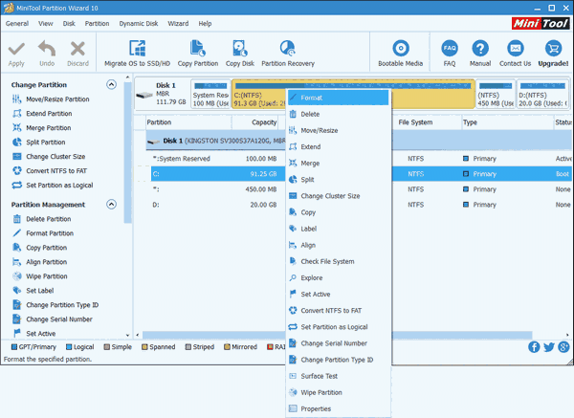Click Surface Test in context menu
Viewport: 574px width, 418px height.
(318, 376)
